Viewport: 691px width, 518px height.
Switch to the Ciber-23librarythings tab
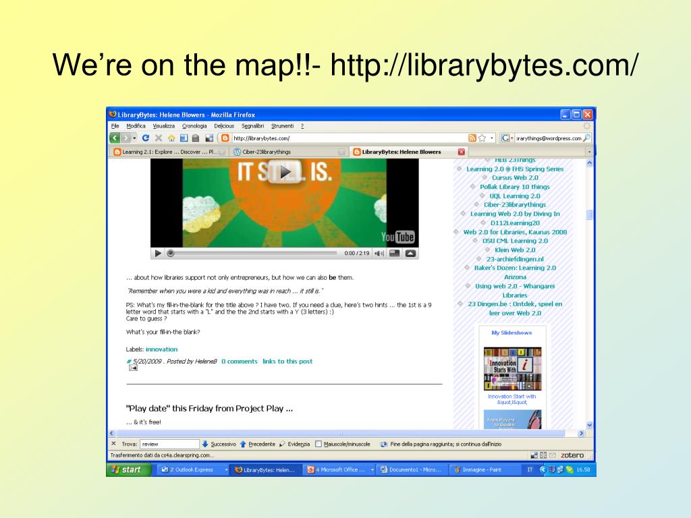click(289, 152)
